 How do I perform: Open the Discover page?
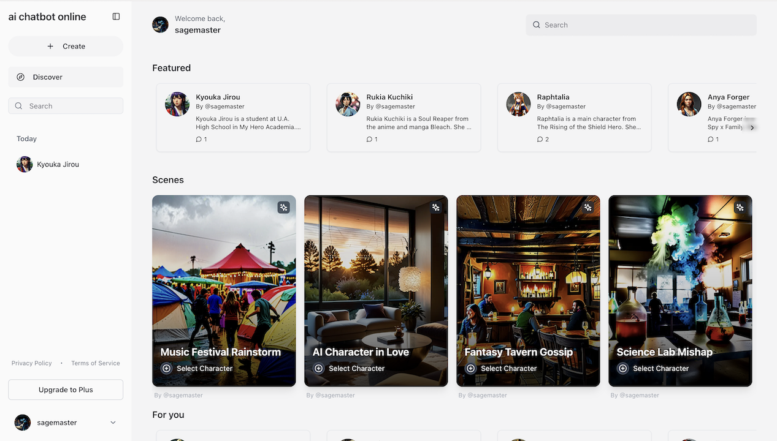pyautogui.click(x=66, y=77)
